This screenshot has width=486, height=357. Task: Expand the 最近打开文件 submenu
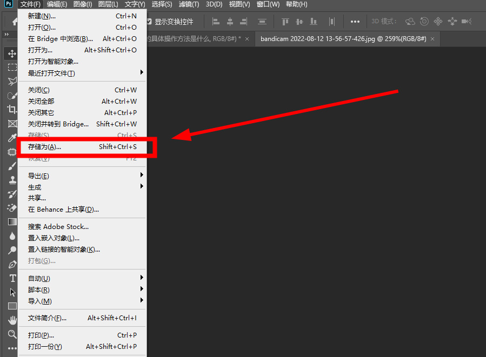coord(81,73)
